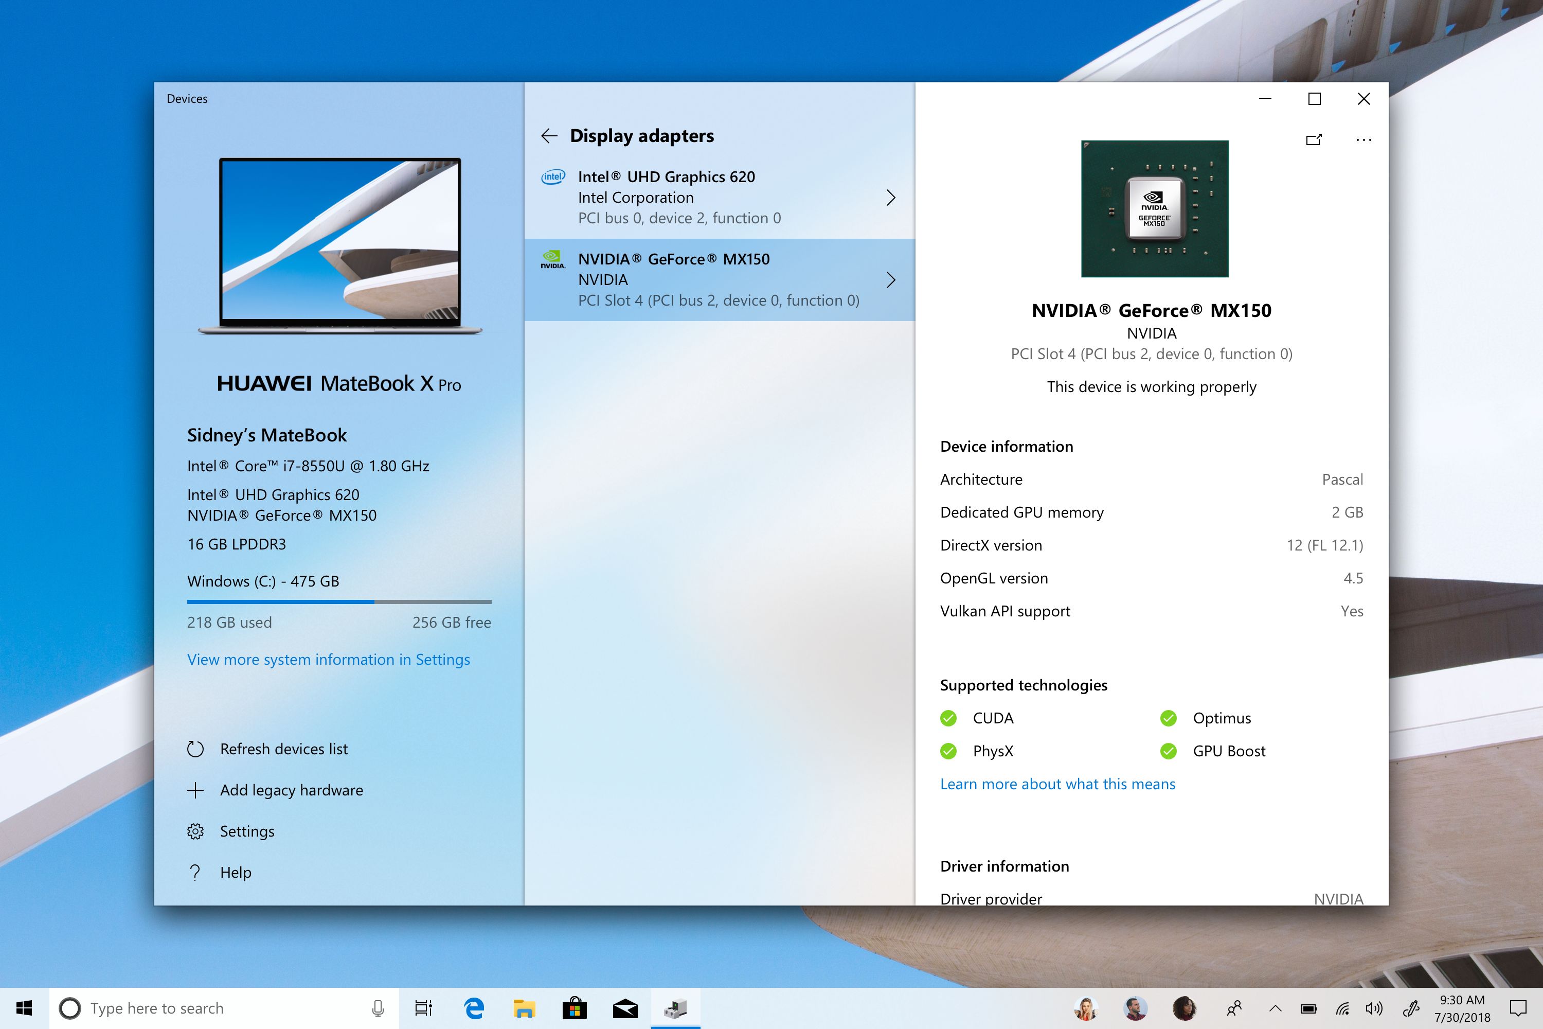This screenshot has height=1029, width=1543.
Task: Open Microsoft Edge from the taskbar
Action: click(474, 1008)
